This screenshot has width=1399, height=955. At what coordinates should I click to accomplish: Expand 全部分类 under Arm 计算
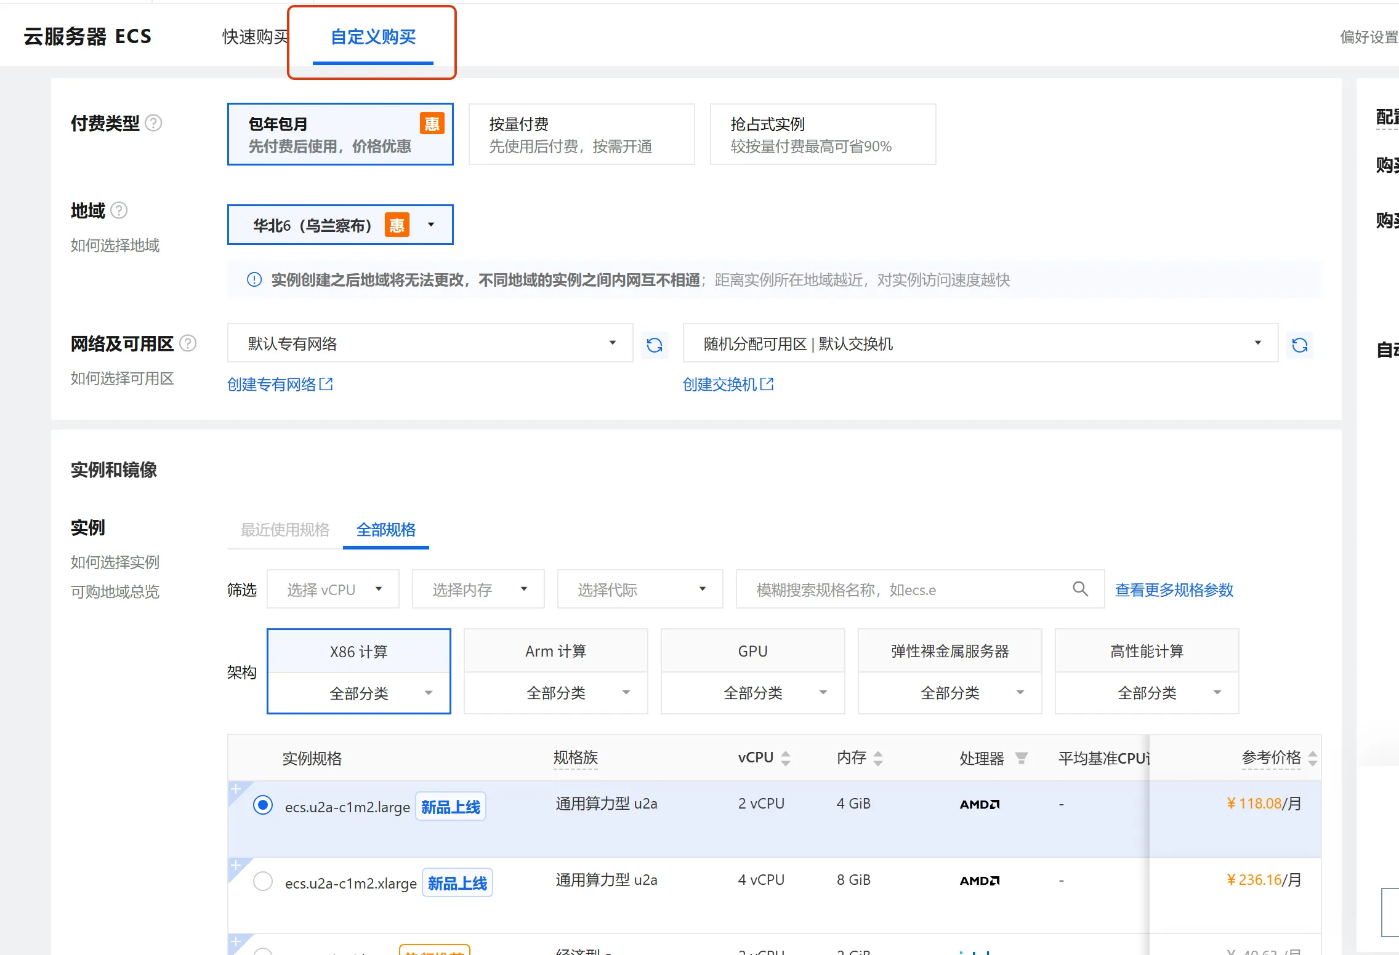pyautogui.click(x=556, y=693)
